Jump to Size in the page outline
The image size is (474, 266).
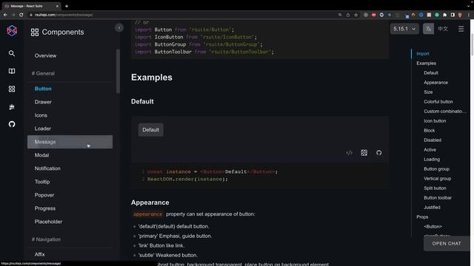pos(428,92)
